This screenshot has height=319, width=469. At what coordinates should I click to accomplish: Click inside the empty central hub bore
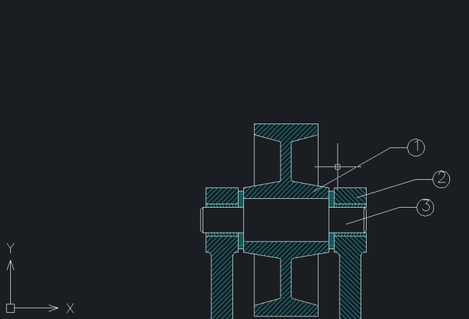pos(286,219)
